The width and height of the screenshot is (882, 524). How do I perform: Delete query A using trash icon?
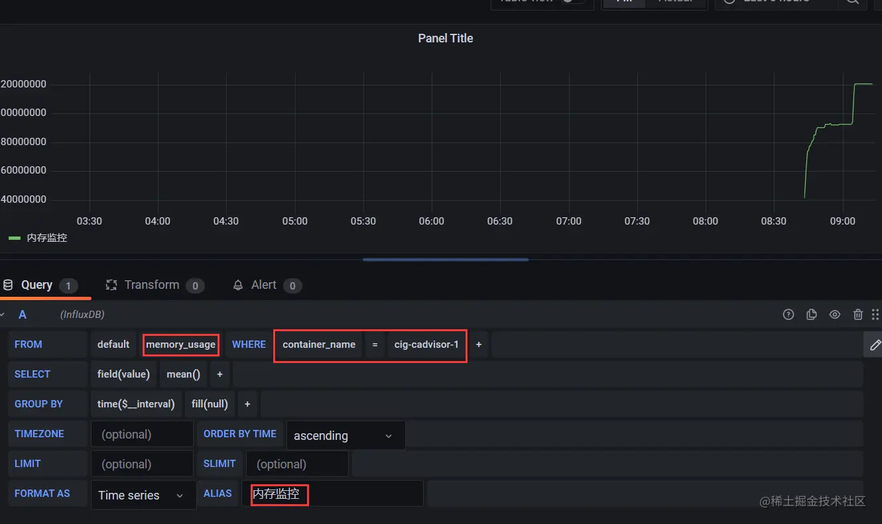(858, 315)
